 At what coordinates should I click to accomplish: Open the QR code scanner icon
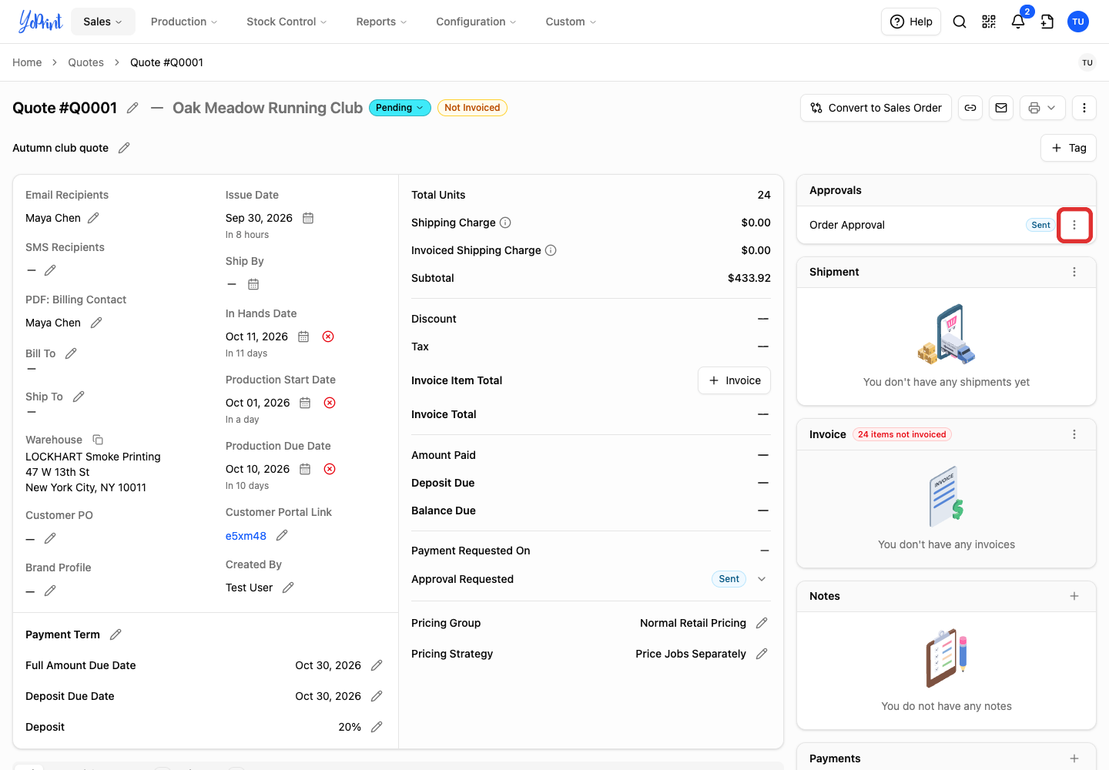989,22
